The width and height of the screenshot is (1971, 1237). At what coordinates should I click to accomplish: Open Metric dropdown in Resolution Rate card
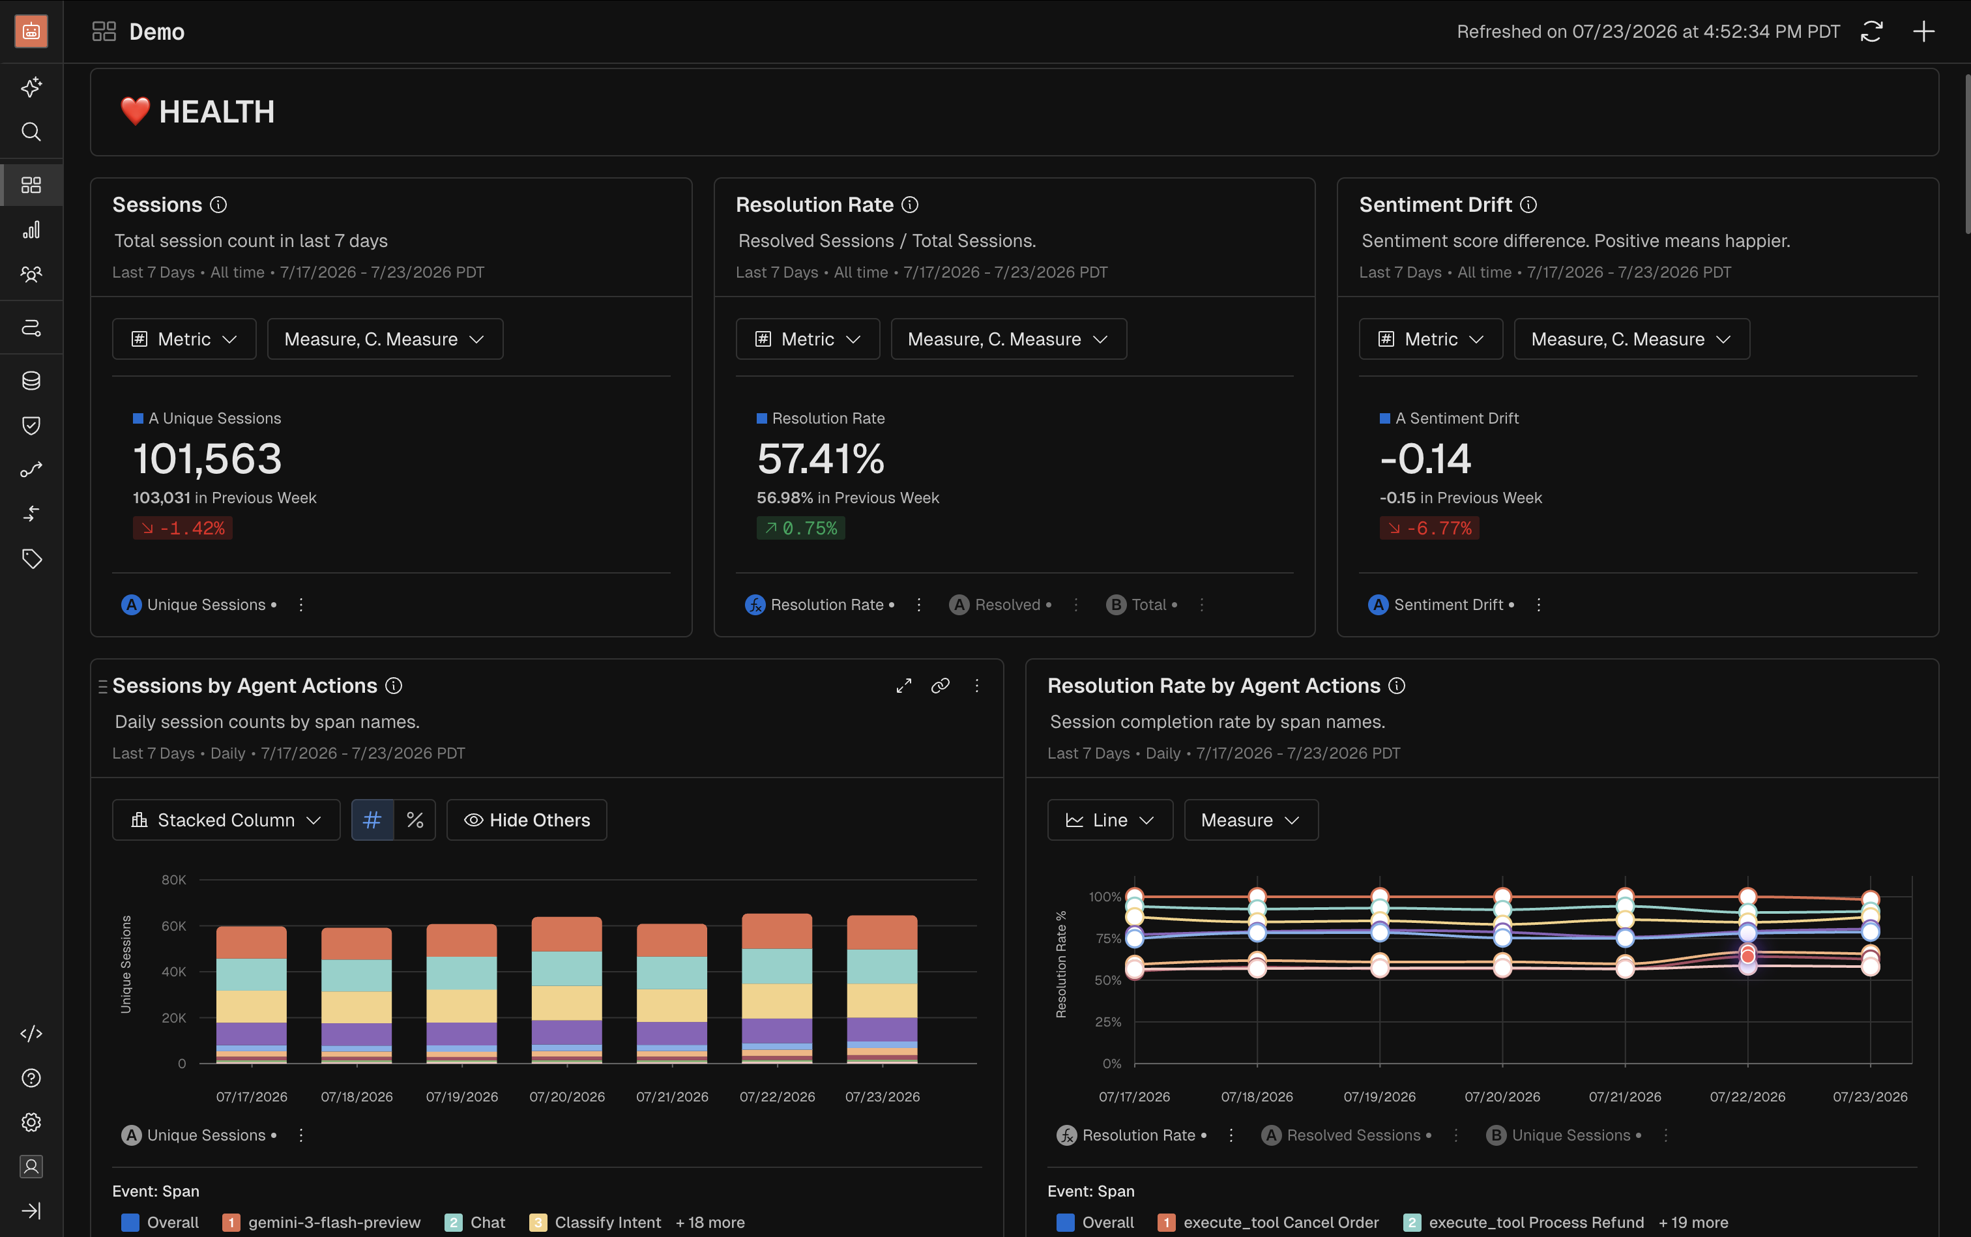(808, 339)
